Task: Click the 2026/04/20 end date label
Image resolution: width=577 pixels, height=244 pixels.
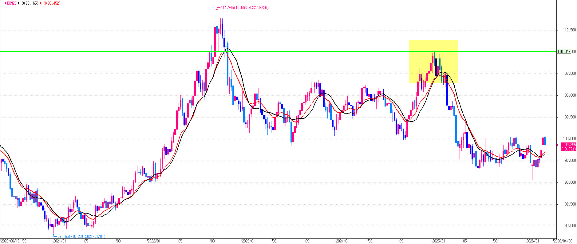Action: pyautogui.click(x=563, y=241)
